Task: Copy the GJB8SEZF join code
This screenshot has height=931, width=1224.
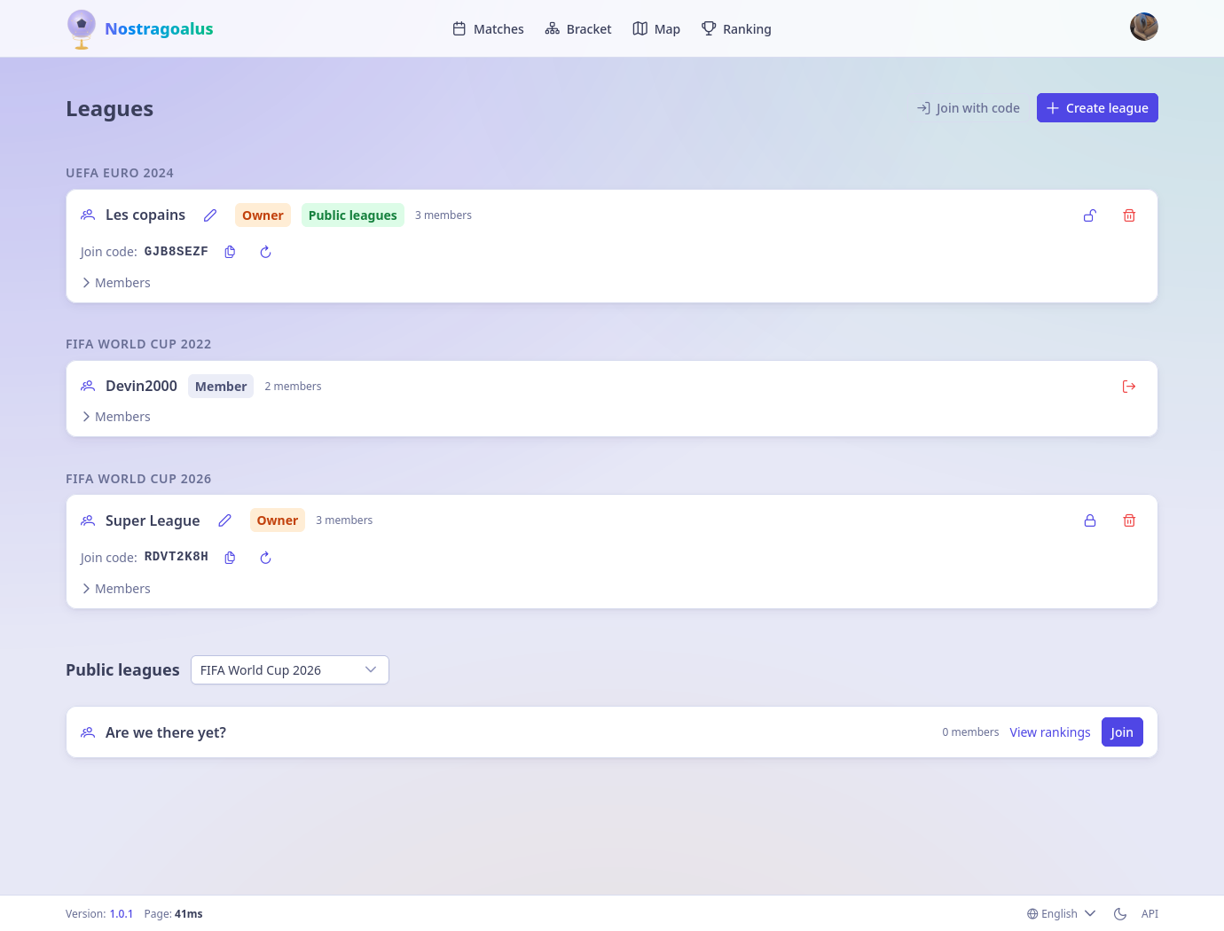Action: 230,252
